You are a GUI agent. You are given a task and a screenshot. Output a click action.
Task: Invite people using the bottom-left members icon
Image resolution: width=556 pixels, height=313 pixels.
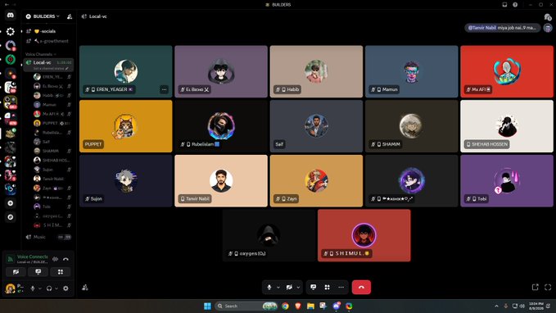pyautogui.click(x=85, y=287)
